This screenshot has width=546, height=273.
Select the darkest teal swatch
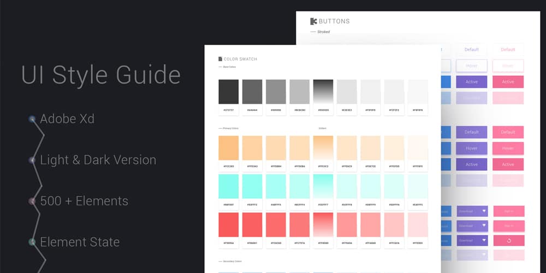(x=228, y=186)
